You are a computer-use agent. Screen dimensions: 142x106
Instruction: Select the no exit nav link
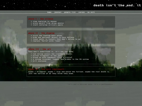coord(91,12)
